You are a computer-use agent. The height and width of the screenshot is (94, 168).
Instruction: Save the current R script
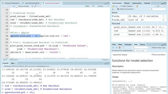[x=14, y=6]
